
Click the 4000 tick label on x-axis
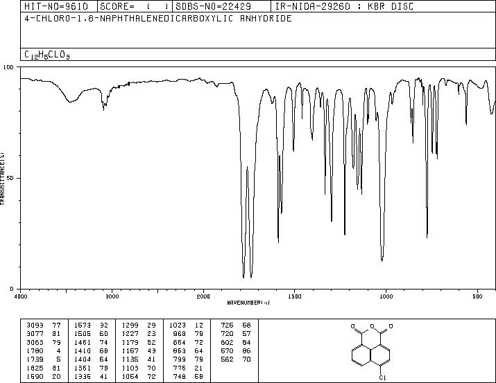coord(21,296)
